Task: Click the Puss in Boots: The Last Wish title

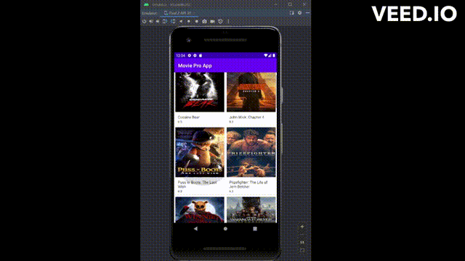Action: pyautogui.click(x=197, y=184)
